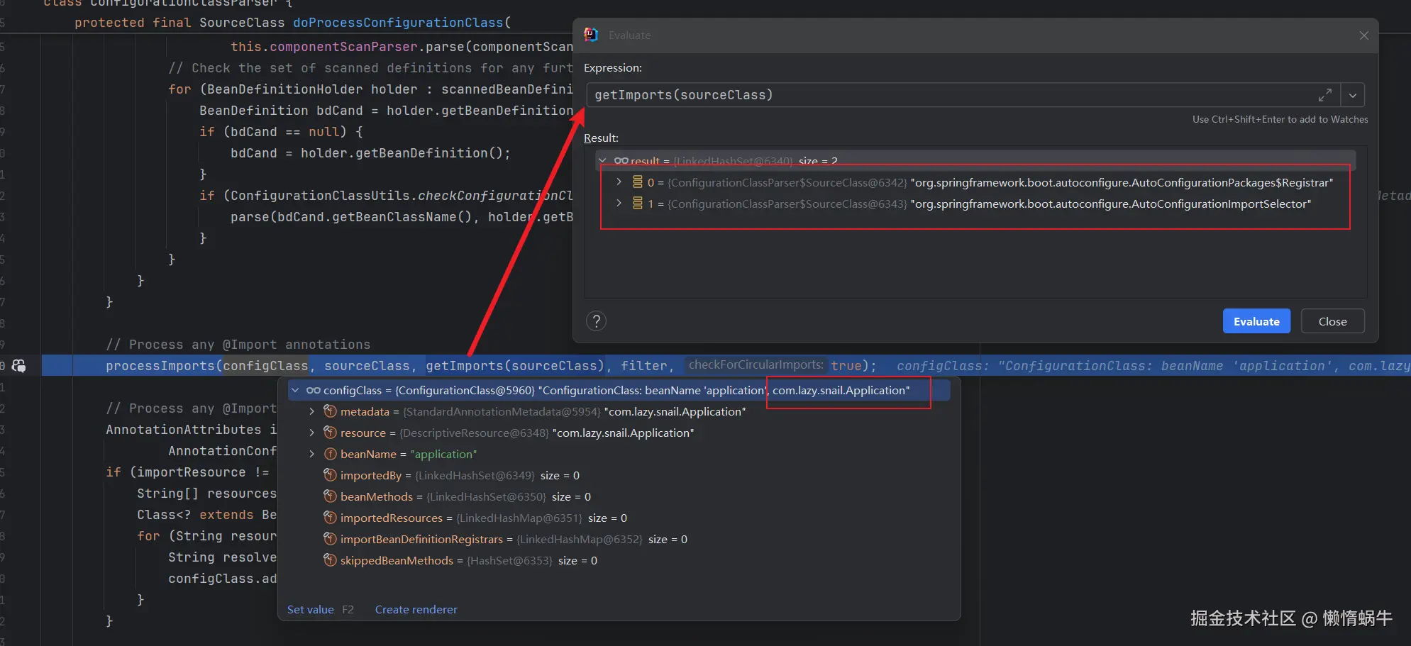Select the importedResources row in the popup

pyautogui.click(x=619, y=518)
